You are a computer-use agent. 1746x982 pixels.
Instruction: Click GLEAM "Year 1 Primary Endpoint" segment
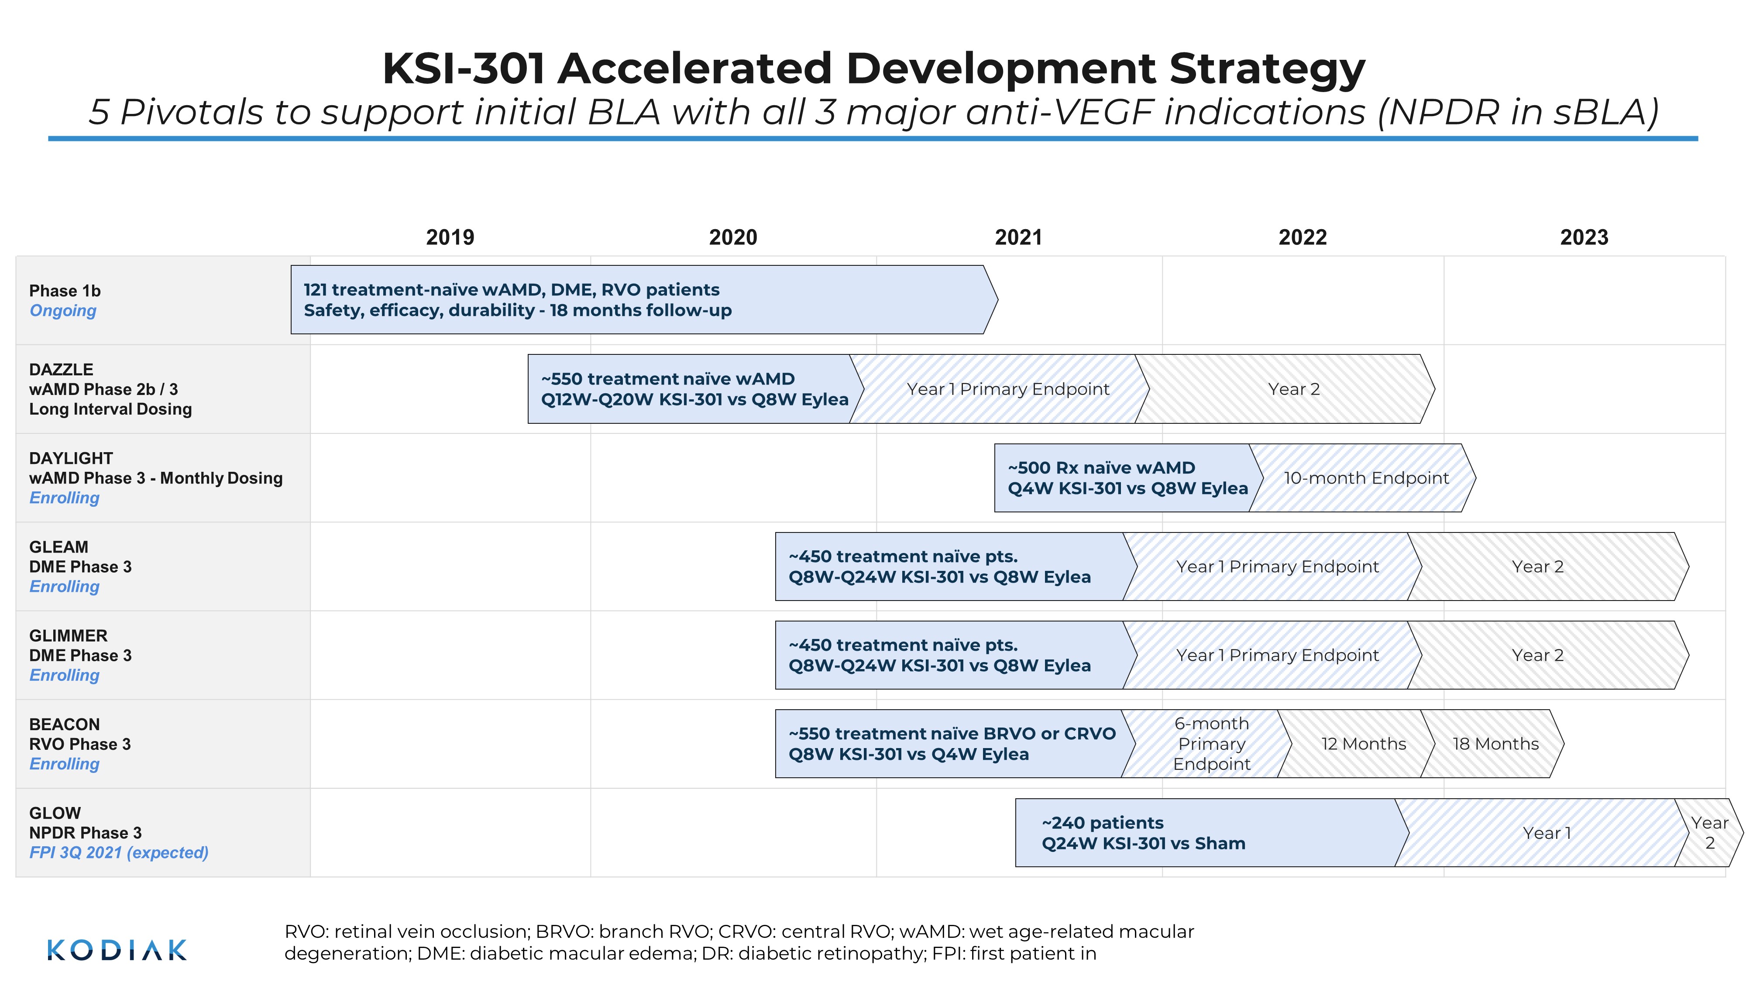[1272, 567]
